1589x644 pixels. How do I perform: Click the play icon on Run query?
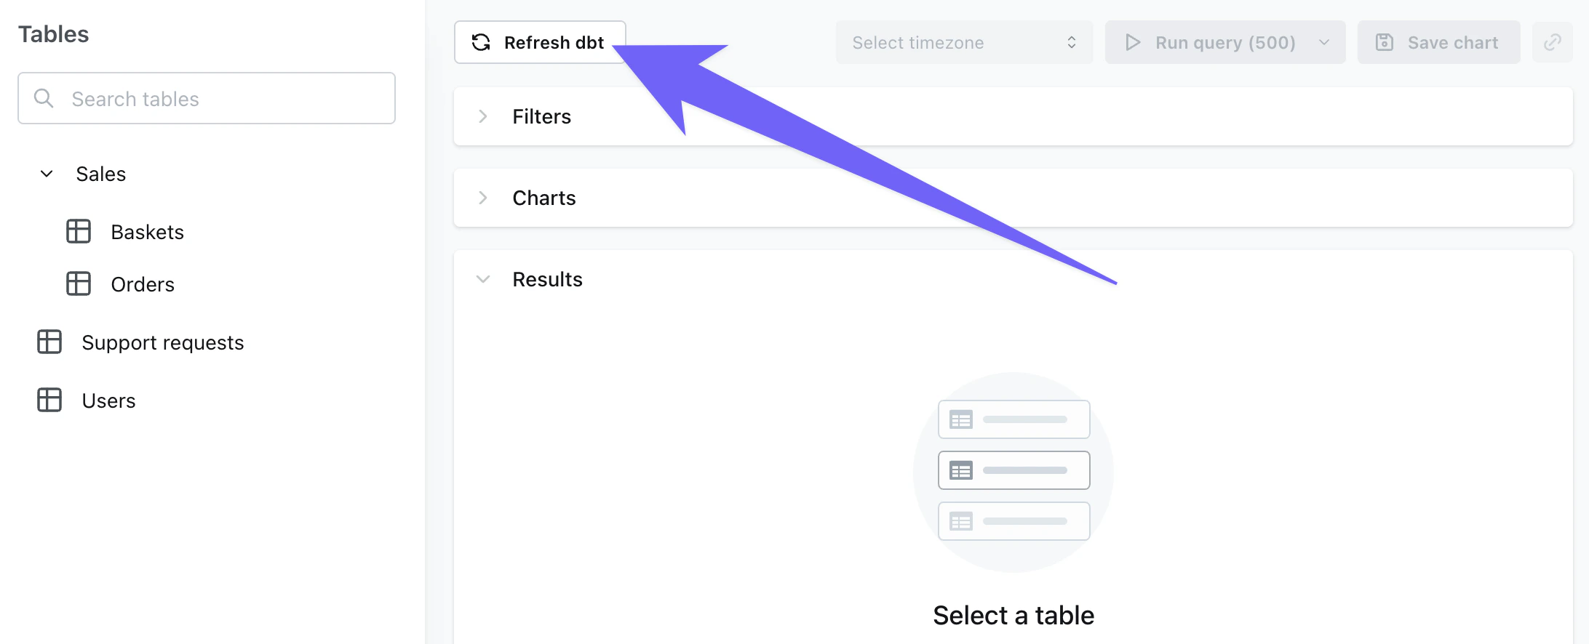1132,42
